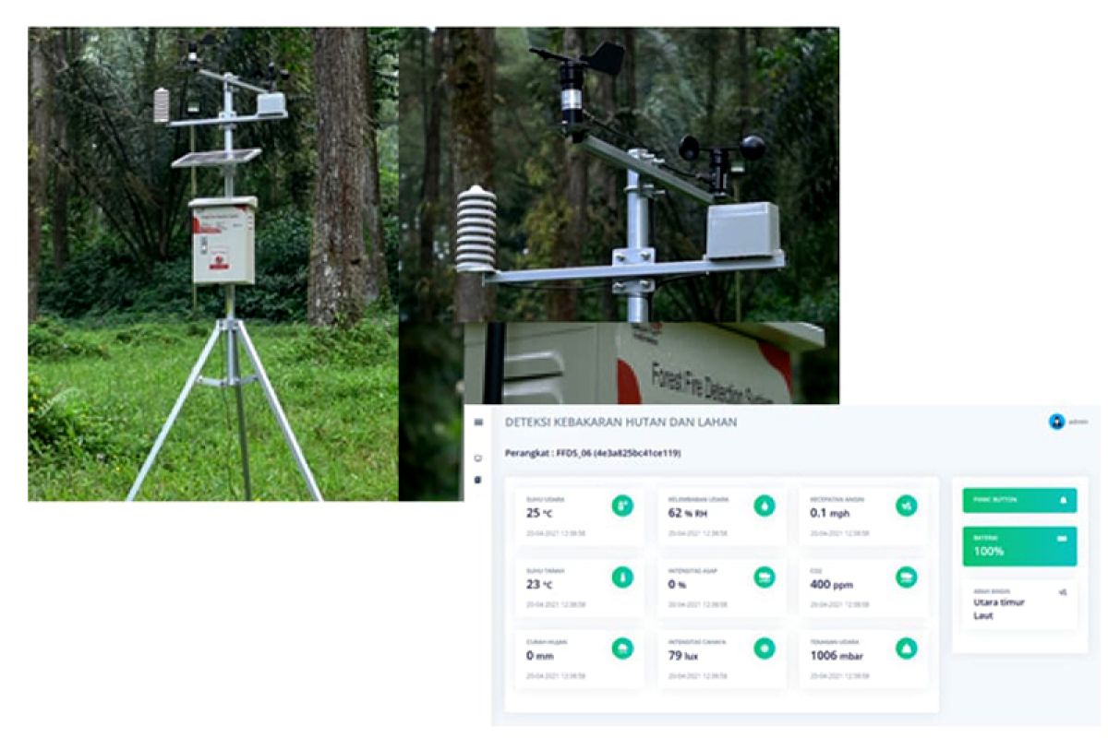Image resolution: width=1108 pixels, height=738 pixels.
Task: Click the Intensitas Asap smoke icon
Action: tap(765, 577)
